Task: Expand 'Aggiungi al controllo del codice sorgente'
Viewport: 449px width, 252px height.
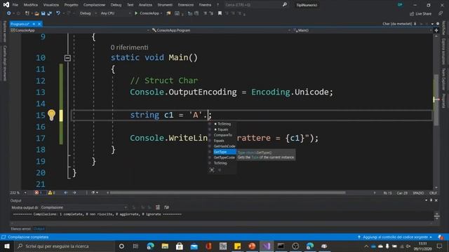Action: pos(395,237)
